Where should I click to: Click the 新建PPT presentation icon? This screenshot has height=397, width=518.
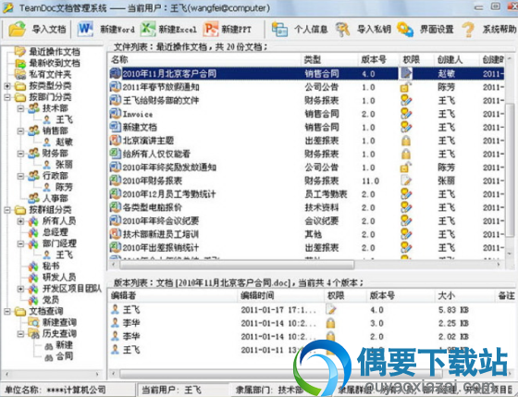pos(211,30)
